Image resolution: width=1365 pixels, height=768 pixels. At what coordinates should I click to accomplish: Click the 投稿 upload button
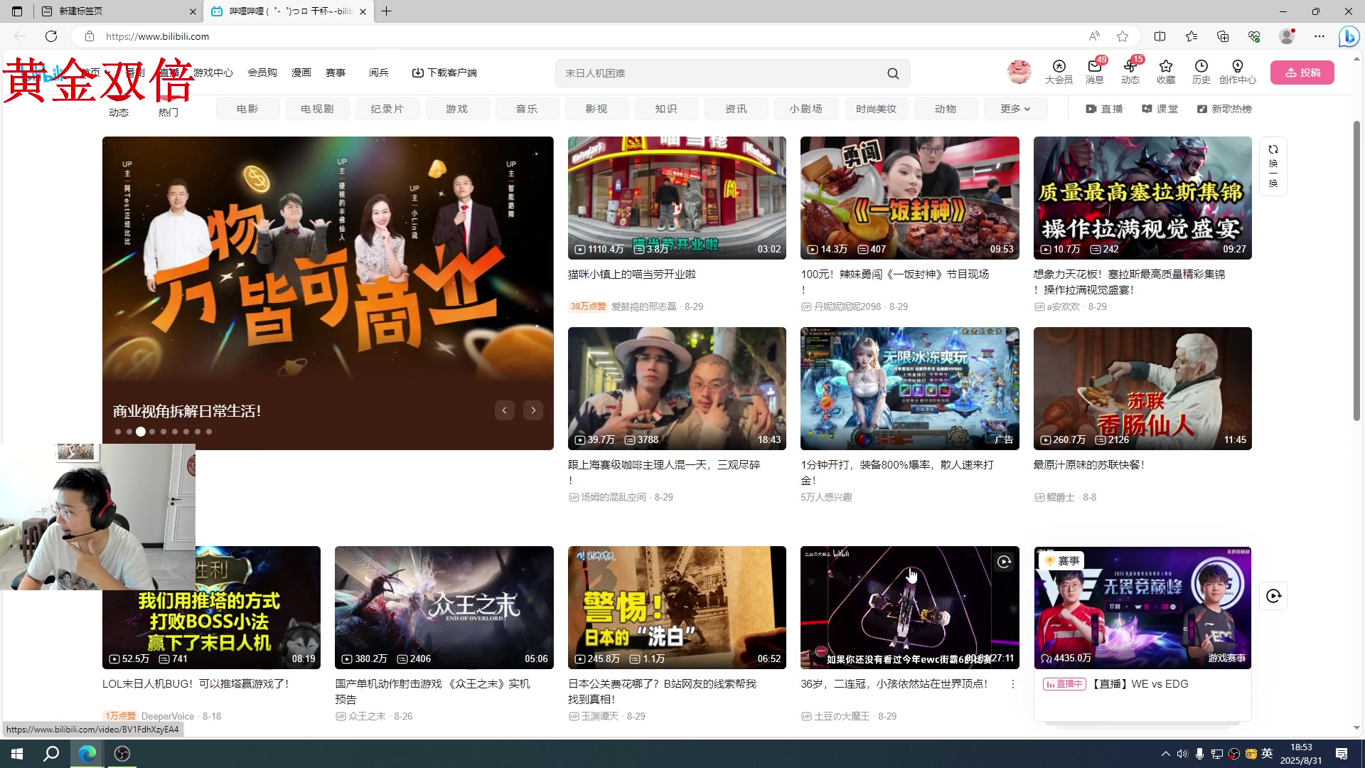(x=1302, y=73)
